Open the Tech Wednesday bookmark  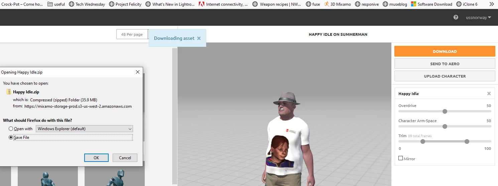87,4
